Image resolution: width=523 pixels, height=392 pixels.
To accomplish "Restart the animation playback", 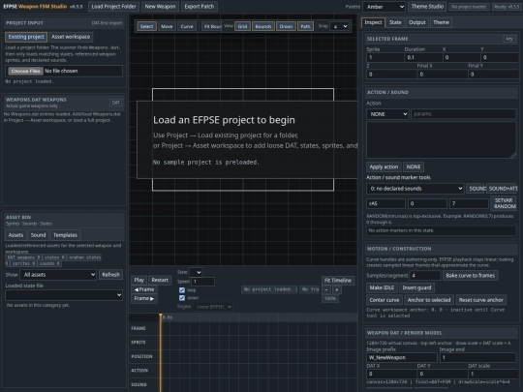I will tap(160, 280).
